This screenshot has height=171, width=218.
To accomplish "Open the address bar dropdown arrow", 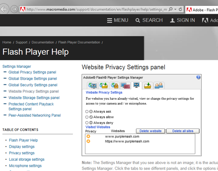I will [x=175, y=9].
